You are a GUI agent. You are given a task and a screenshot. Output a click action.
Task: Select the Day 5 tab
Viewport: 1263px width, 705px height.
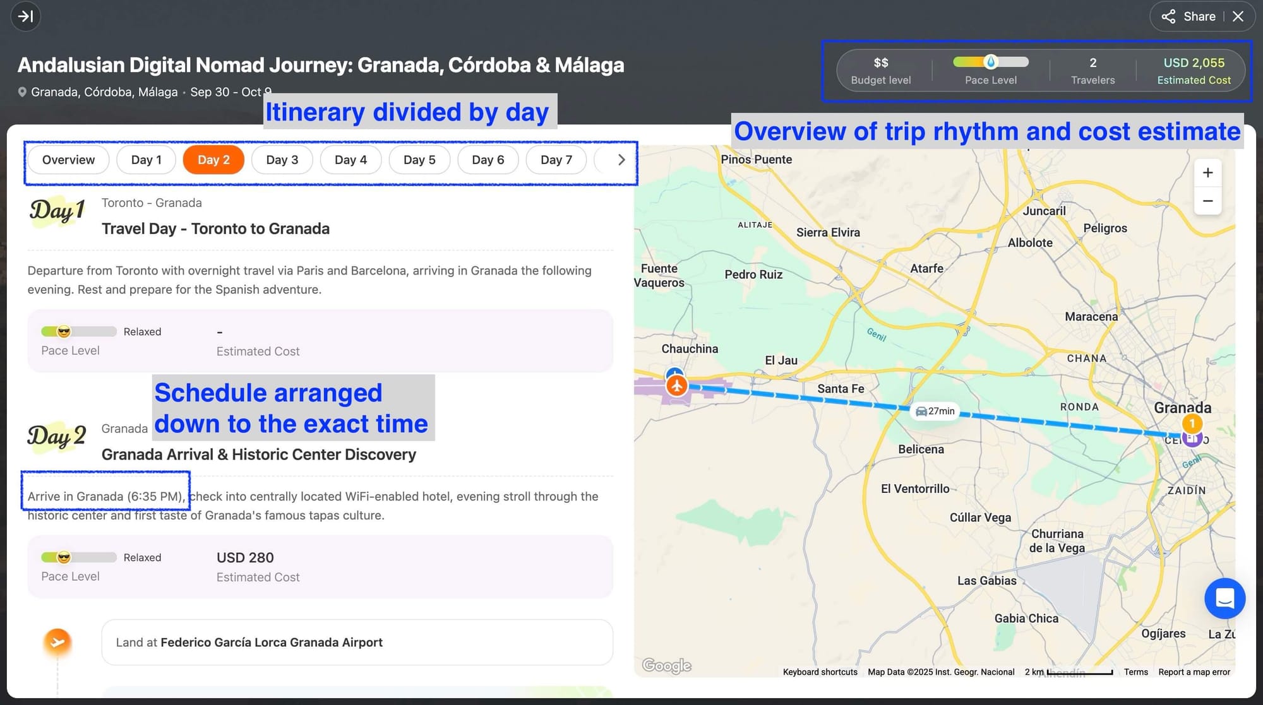pos(419,160)
